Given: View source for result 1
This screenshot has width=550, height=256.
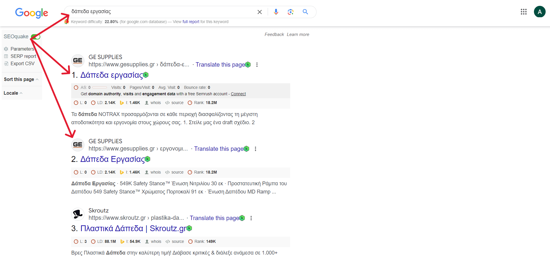Looking at the screenshot, I should (x=174, y=103).
